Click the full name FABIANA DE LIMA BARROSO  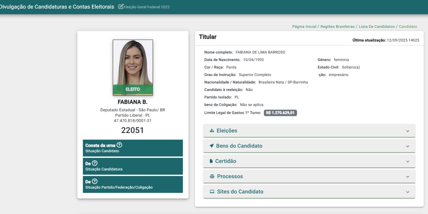coord(260,52)
